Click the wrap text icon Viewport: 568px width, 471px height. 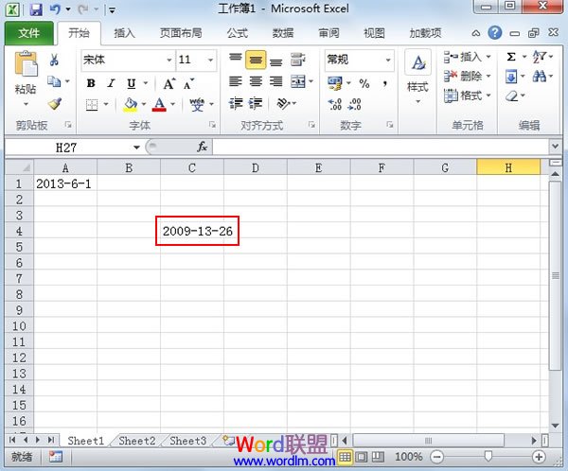tap(298, 60)
